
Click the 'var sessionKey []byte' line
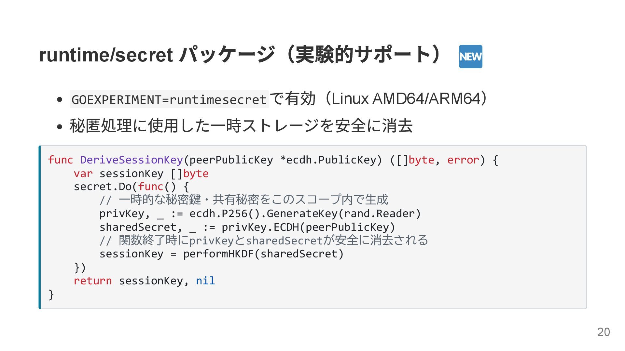(x=141, y=174)
